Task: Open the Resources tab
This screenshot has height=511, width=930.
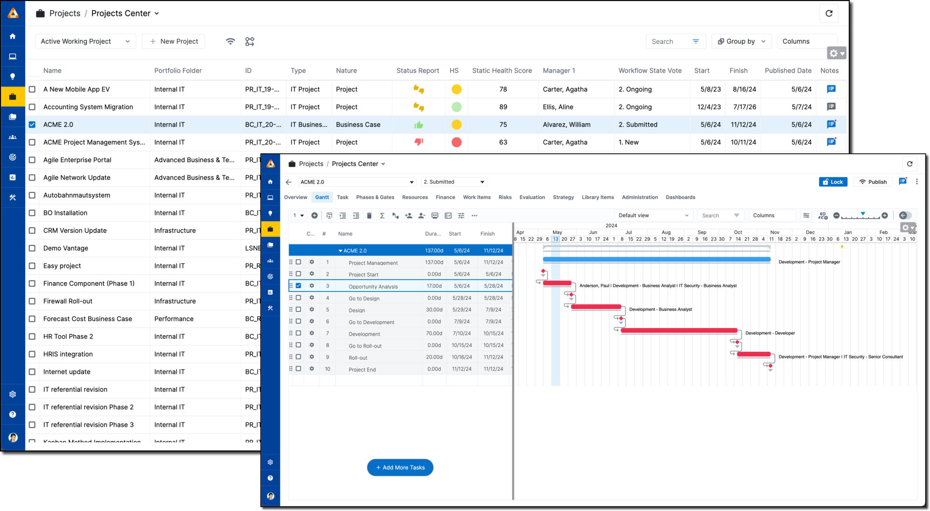Action: pos(415,198)
